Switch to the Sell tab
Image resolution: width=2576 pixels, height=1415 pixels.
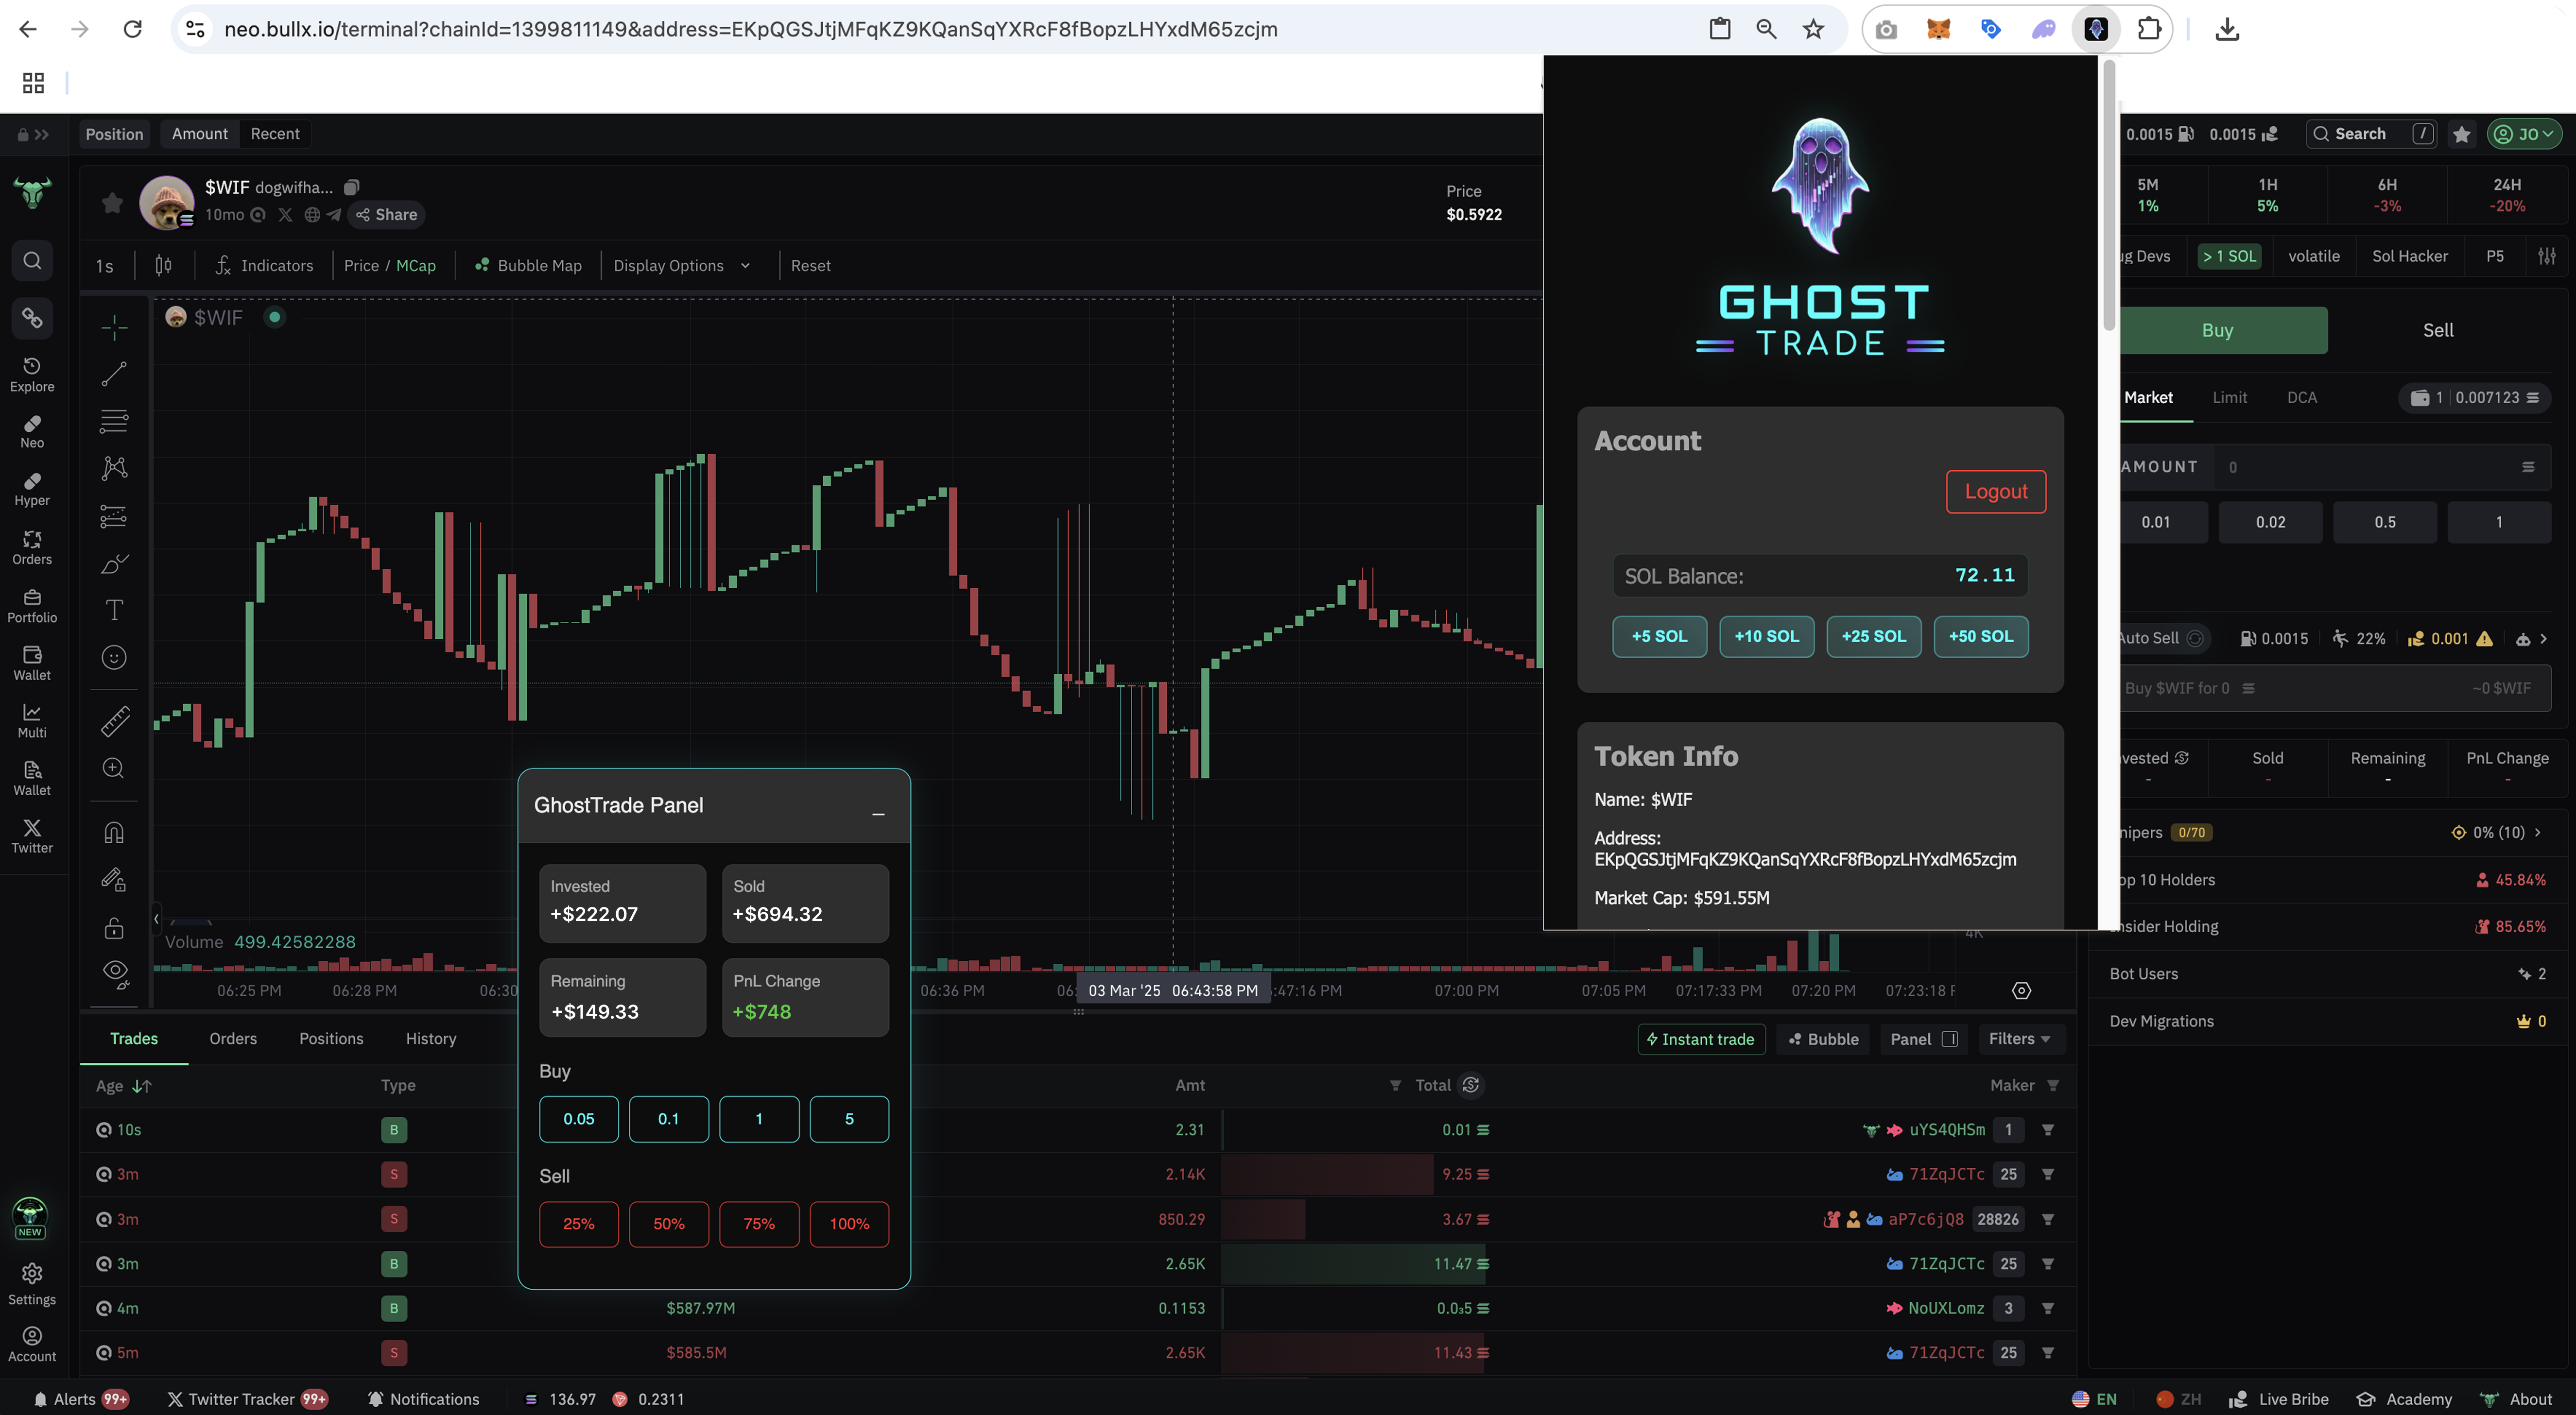click(x=2438, y=330)
